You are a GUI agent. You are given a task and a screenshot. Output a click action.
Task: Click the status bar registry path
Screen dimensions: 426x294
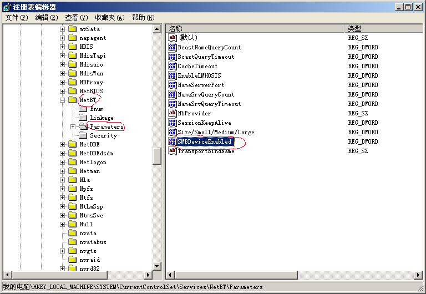tap(133, 287)
